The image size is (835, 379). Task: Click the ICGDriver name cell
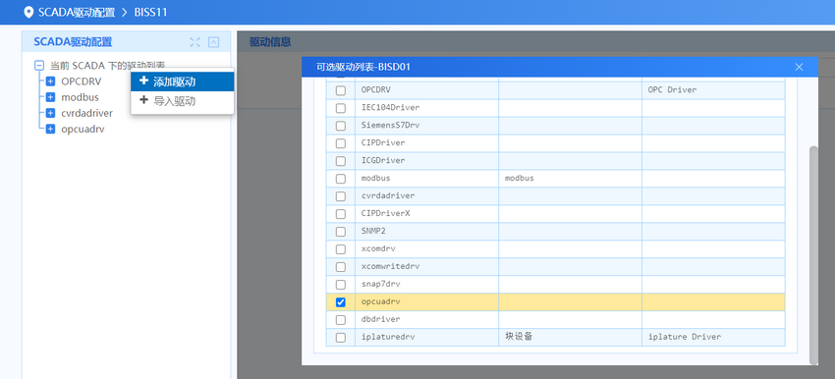(x=427, y=161)
